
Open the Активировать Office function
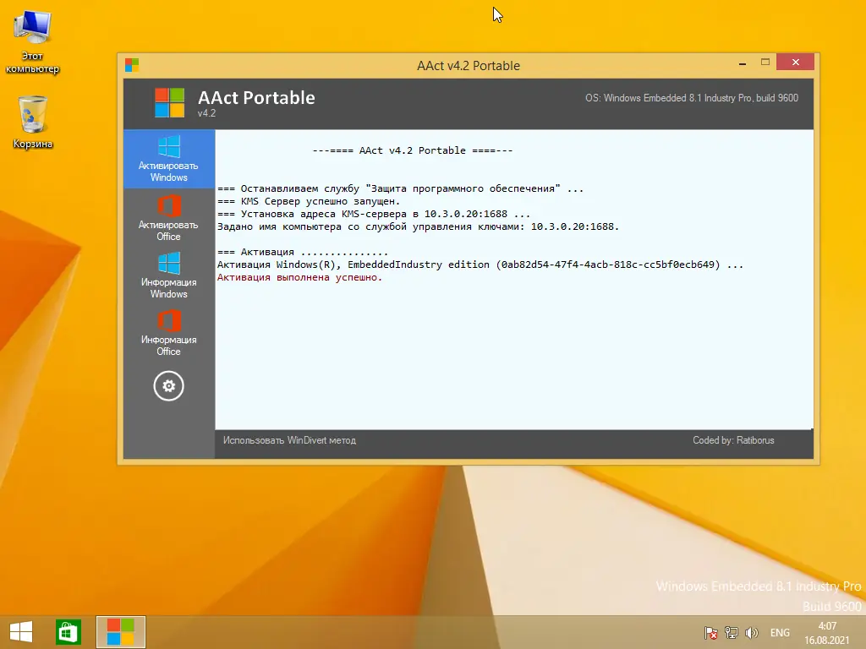168,218
